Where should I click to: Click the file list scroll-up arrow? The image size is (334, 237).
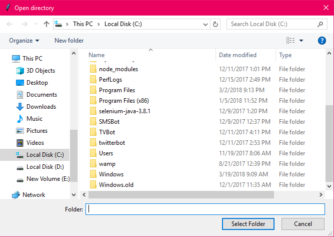329,54
